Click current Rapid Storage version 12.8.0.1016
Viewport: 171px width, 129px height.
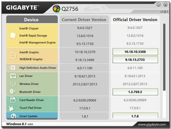(x=85, y=36)
